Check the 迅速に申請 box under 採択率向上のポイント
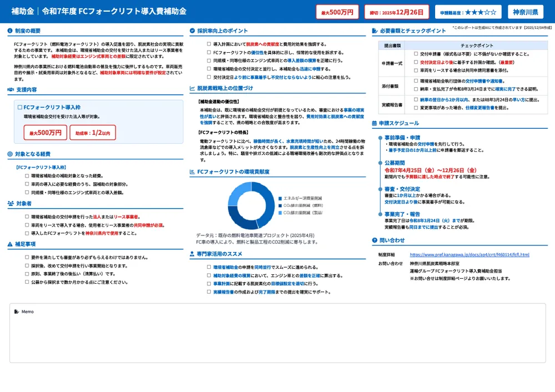 pyautogui.click(x=208, y=68)
